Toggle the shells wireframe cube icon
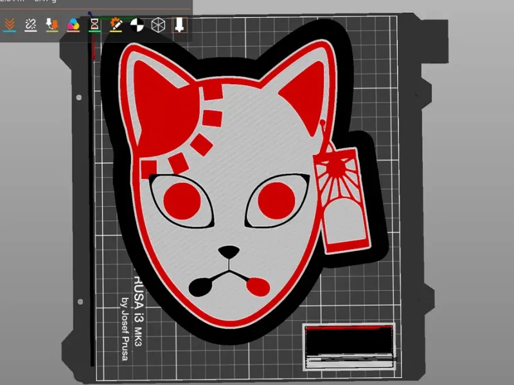514x385 pixels. pyautogui.click(x=158, y=25)
